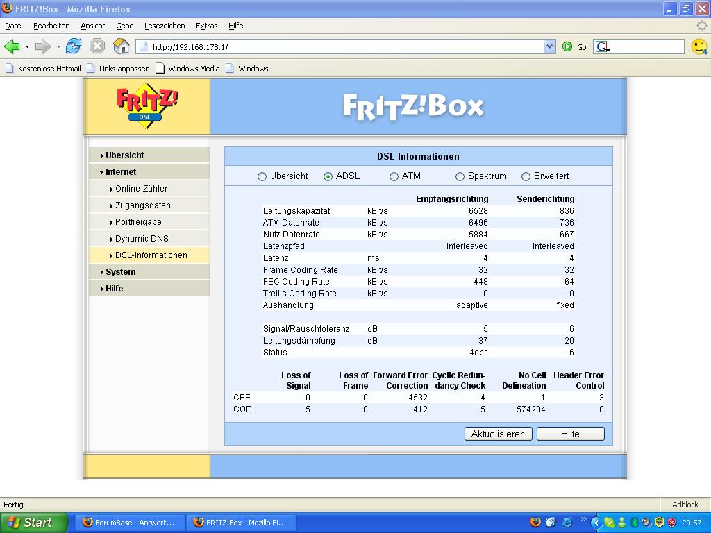Click the taskbar clock 20:57
The width and height of the screenshot is (711, 533).
coord(692,523)
